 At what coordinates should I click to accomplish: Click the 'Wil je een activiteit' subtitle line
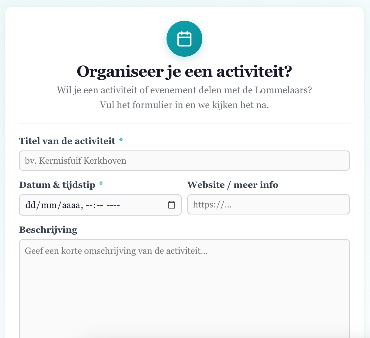(x=184, y=90)
